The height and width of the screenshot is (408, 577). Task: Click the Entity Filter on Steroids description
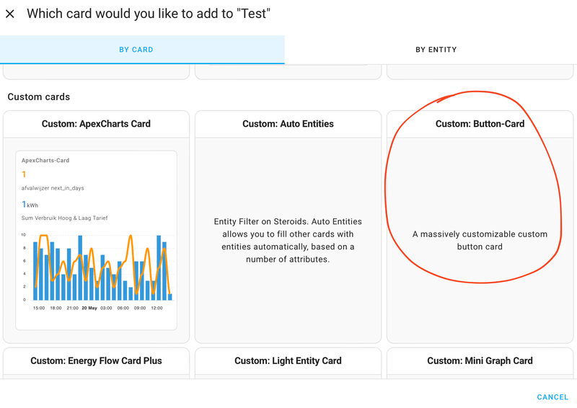point(288,240)
